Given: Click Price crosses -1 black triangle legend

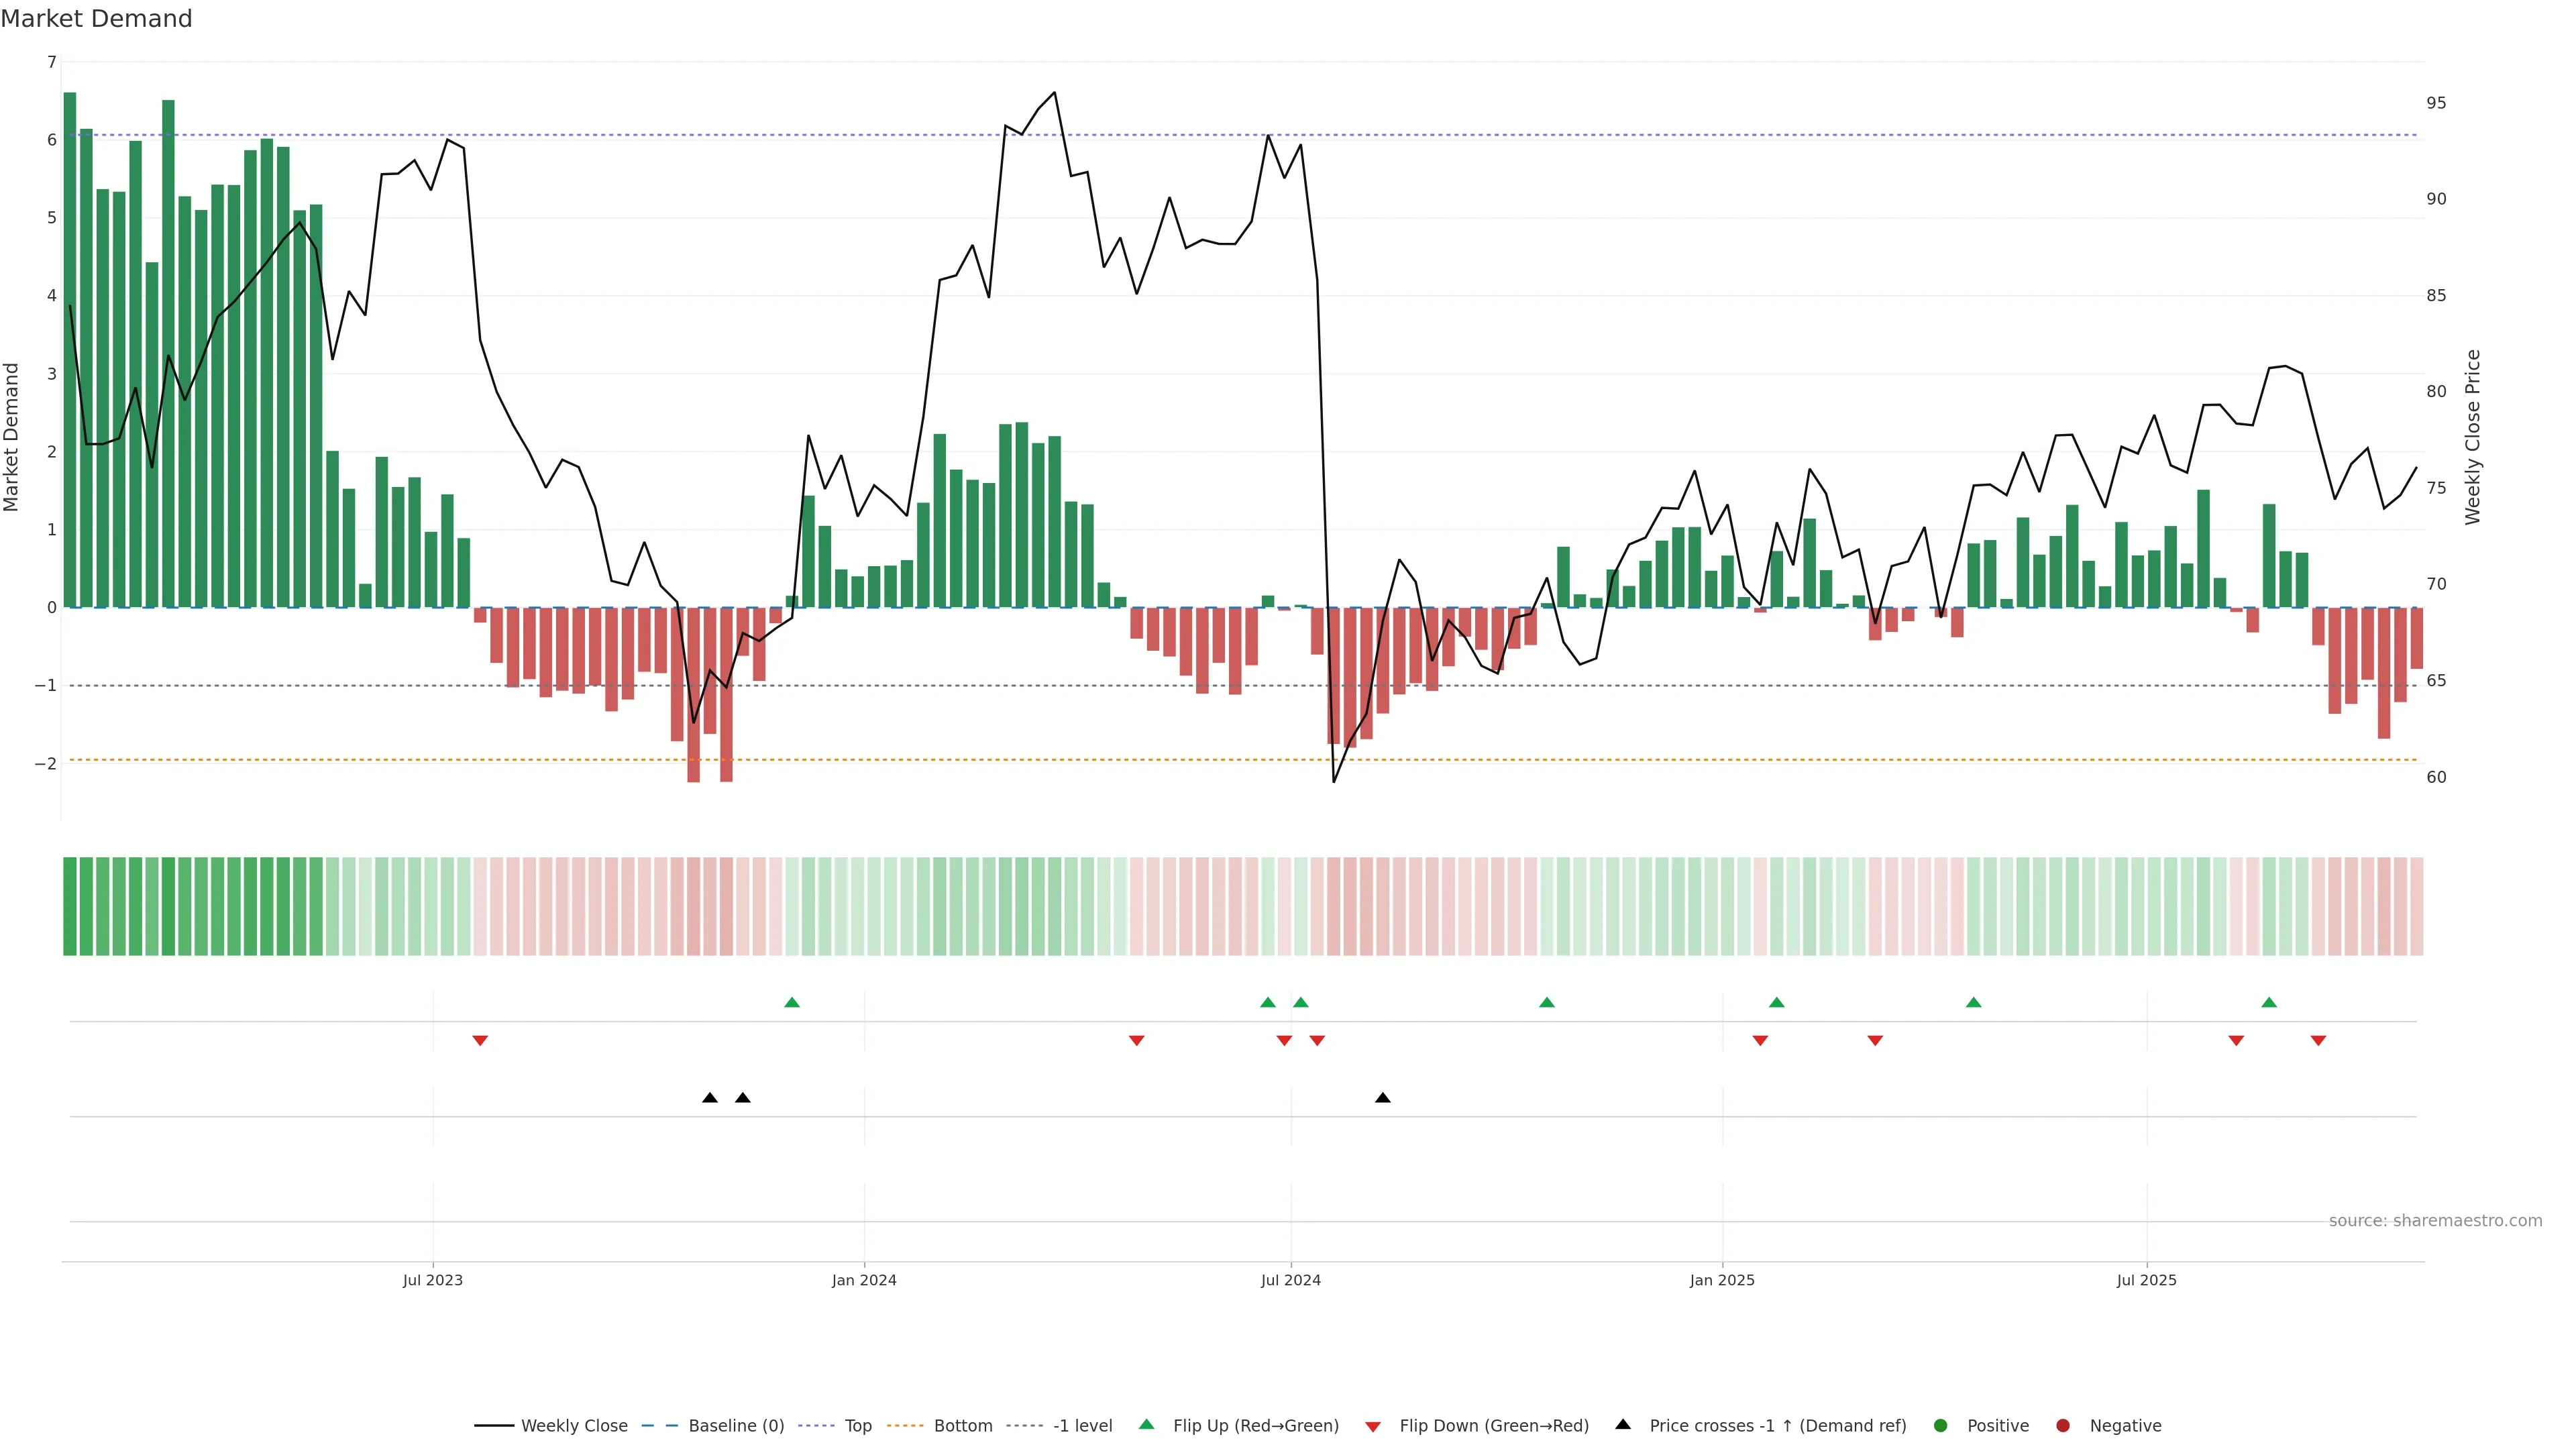Looking at the screenshot, I should click(1623, 1424).
